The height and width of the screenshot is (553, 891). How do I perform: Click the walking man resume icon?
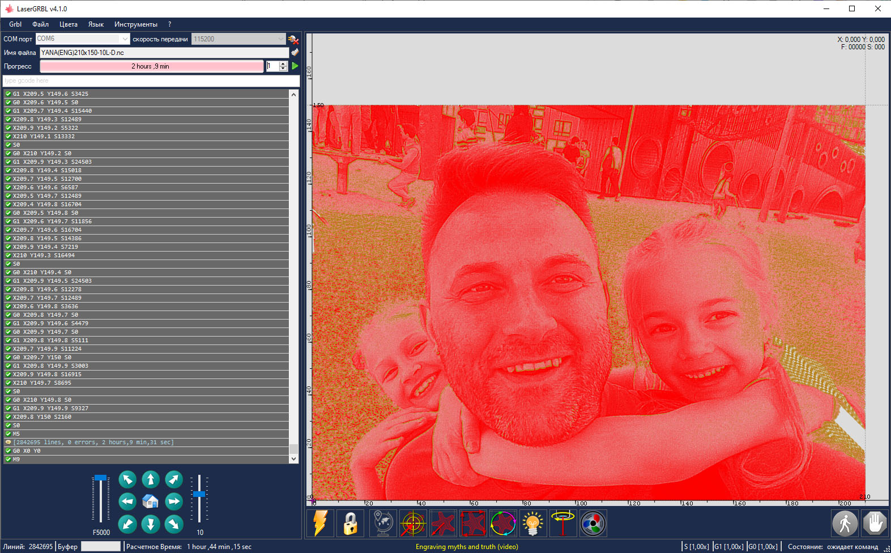pos(845,523)
